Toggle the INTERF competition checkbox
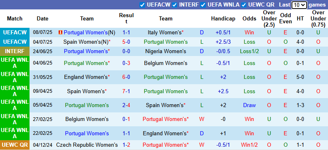This screenshot has width=328, height=150. pyautogui.click(x=175, y=5)
